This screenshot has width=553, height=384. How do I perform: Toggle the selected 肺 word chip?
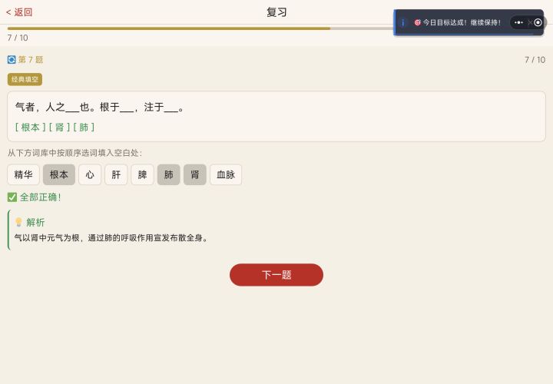coord(168,174)
